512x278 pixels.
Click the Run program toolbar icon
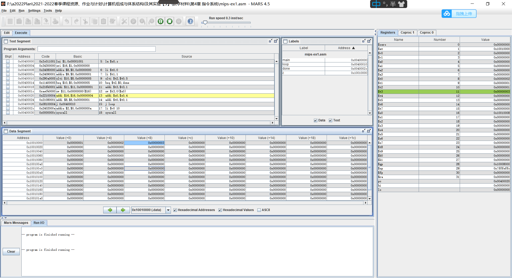pos(133,21)
